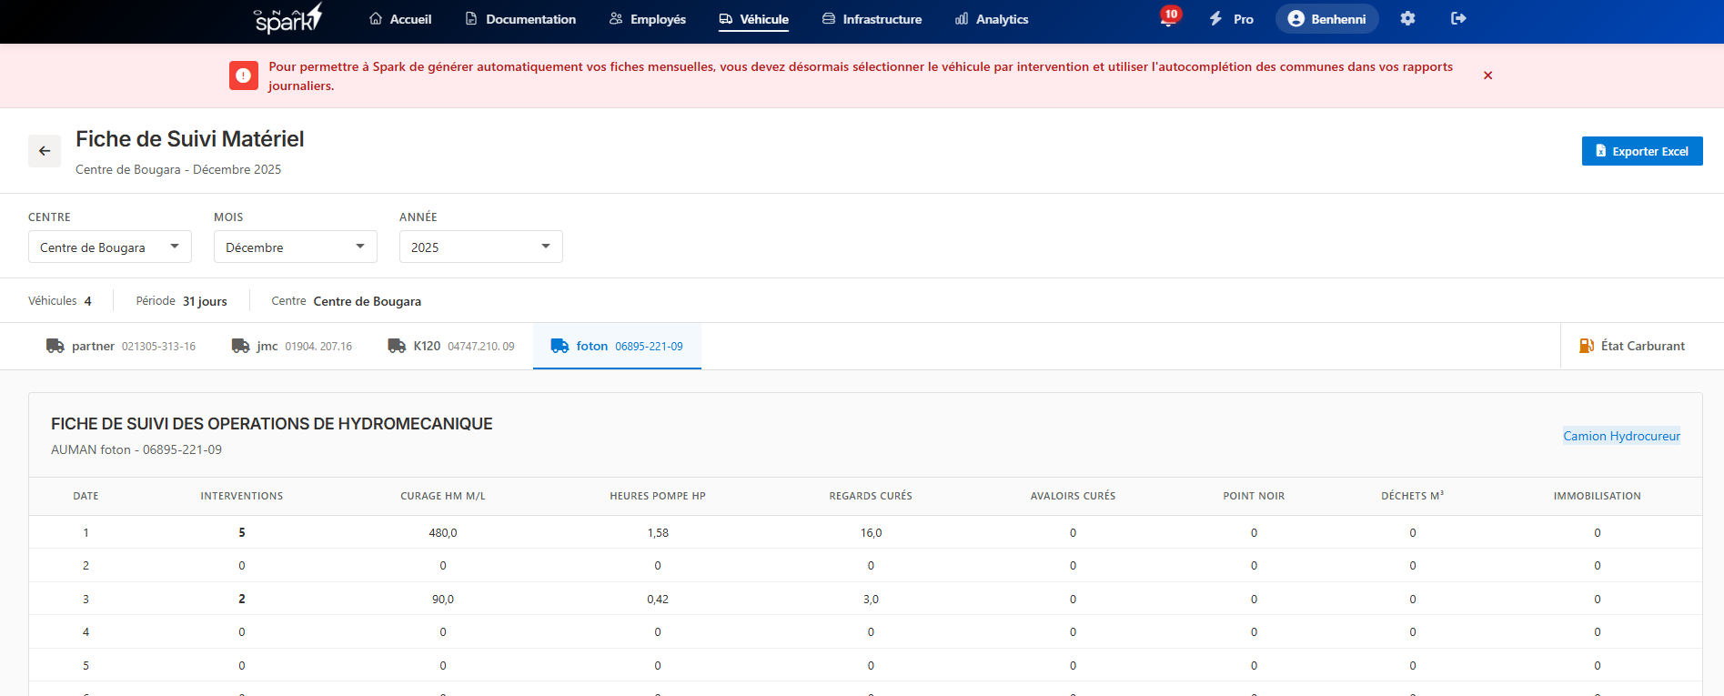1724x696 pixels.
Task: Click the red warning icon in the alert banner
Action: click(x=243, y=76)
